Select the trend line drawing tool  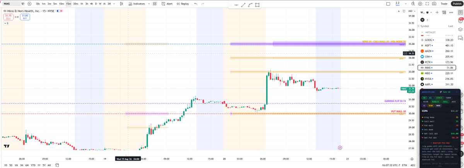(x=243, y=5)
